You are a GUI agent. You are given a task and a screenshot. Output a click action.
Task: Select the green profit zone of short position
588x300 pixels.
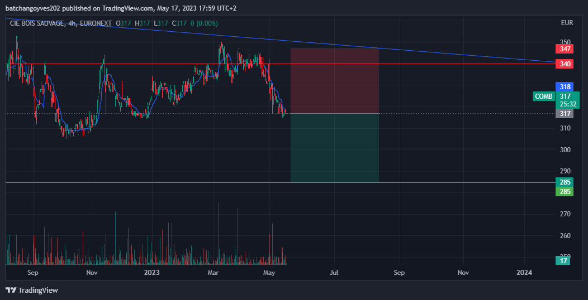335,148
